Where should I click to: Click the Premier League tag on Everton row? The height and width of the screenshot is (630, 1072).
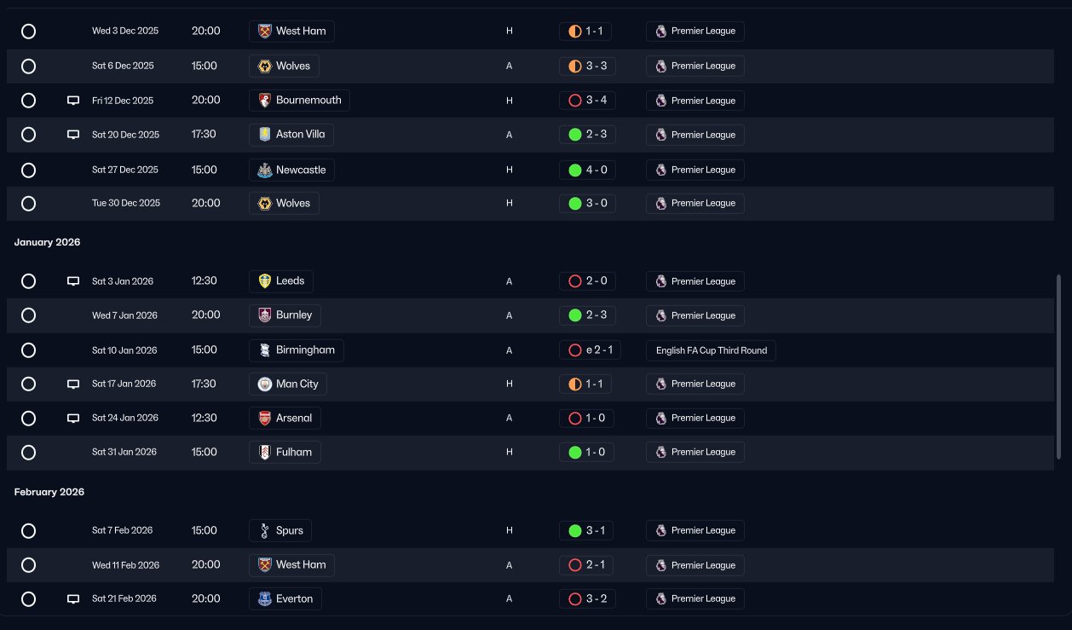click(694, 599)
